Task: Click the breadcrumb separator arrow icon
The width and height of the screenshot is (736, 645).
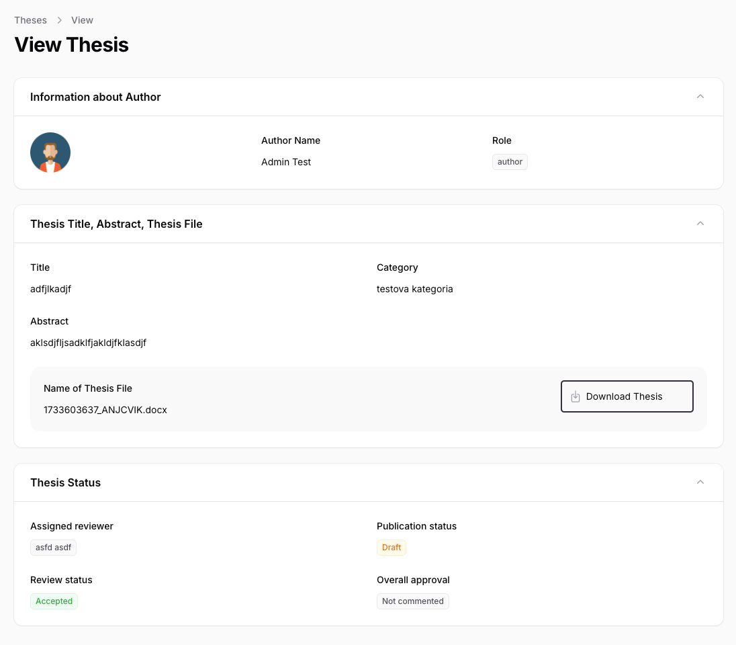Action: pos(59,20)
